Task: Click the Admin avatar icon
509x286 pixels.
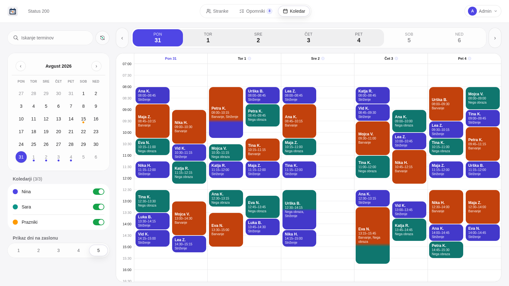Action: 472,11
